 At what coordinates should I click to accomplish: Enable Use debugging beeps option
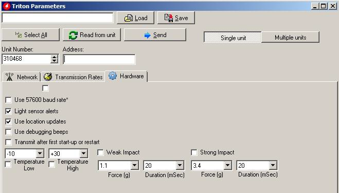click(x=8, y=132)
